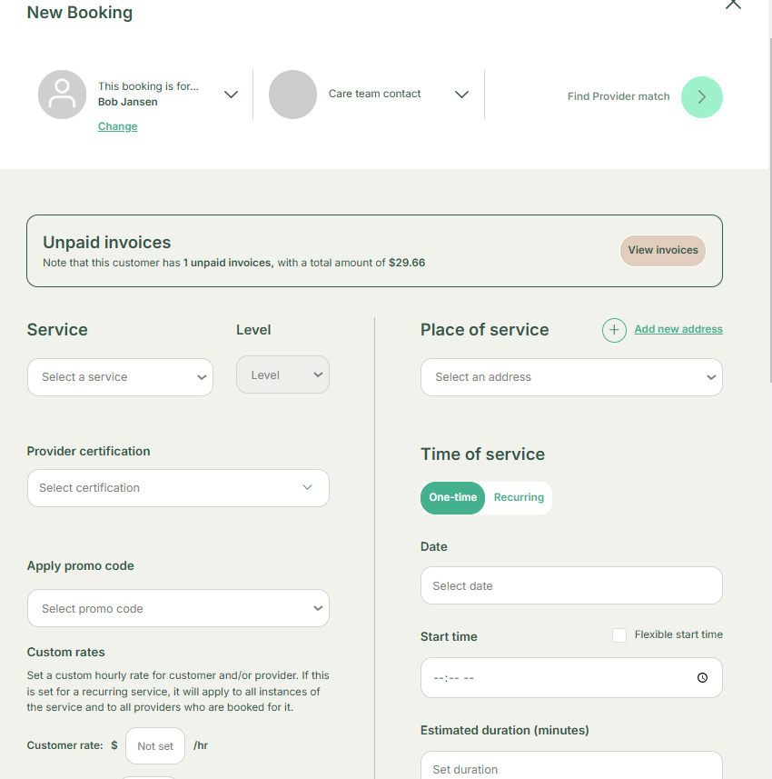Click the Customer rate input field
Viewport: 772px width, 779px height.
pyautogui.click(x=155, y=746)
